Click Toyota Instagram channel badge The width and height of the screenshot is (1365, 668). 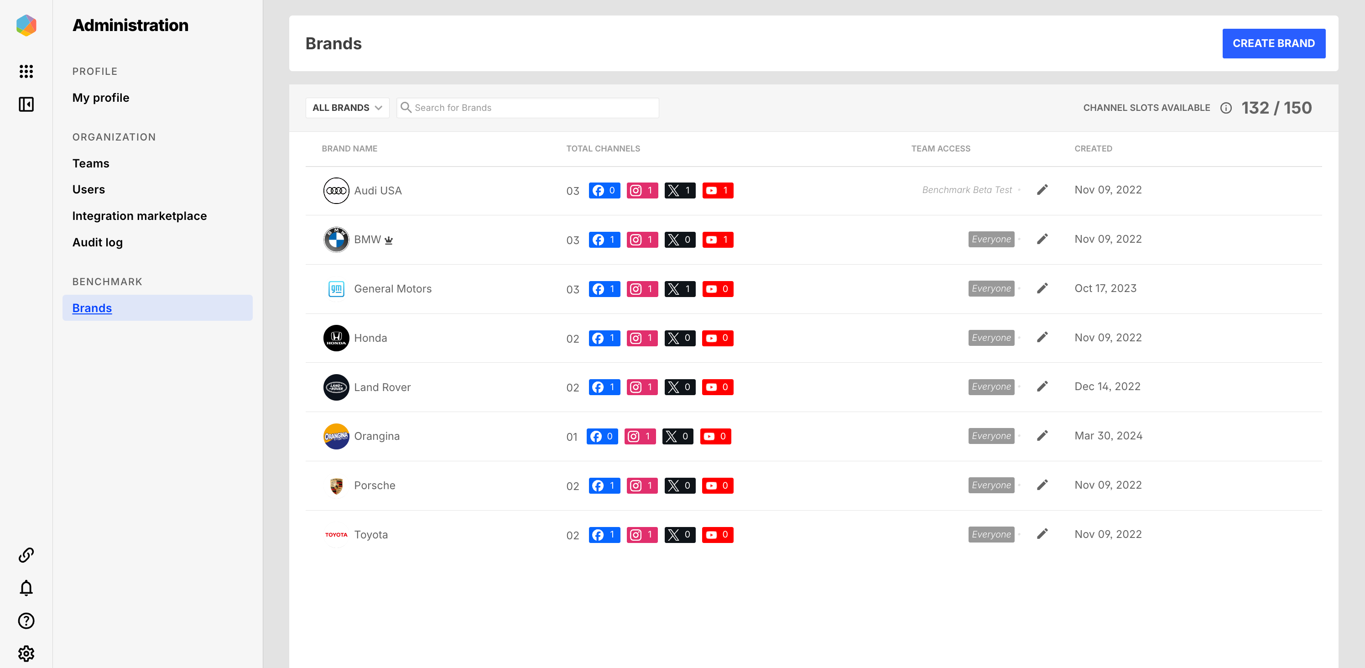coord(642,535)
